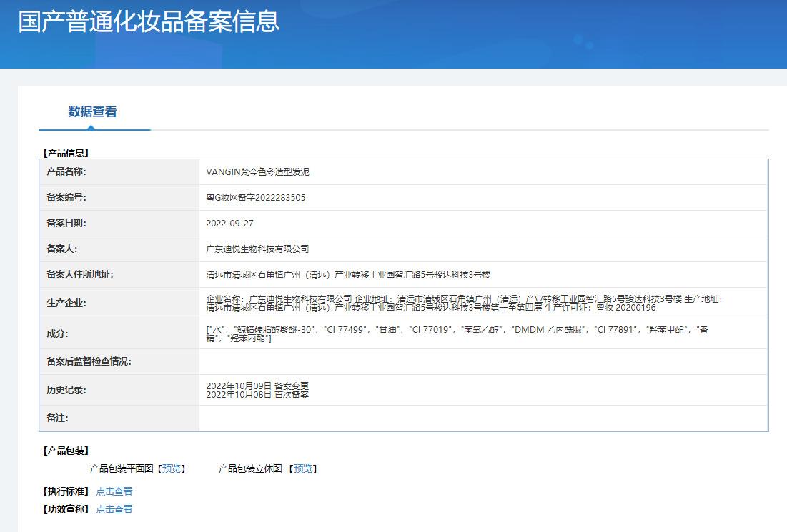The height and width of the screenshot is (532, 787).
Task: Click the 2022年10月08日 首次备案 history entry
Action: click(257, 394)
